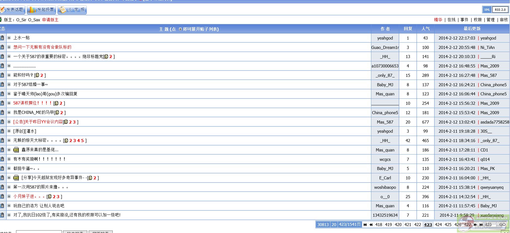Click the 申请版主 link

(50, 20)
